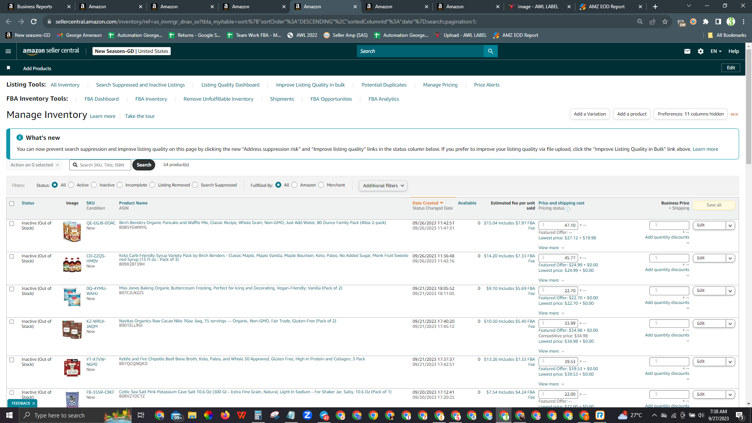The width and height of the screenshot is (752, 423).
Task: Sort by the Date Created column
Action: coord(428,203)
